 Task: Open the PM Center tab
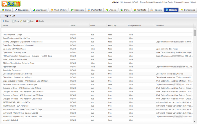[95, 10]
